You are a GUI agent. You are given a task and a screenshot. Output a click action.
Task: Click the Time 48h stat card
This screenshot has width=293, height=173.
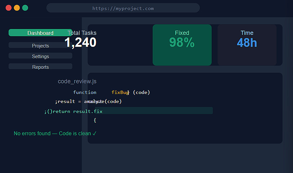click(247, 45)
